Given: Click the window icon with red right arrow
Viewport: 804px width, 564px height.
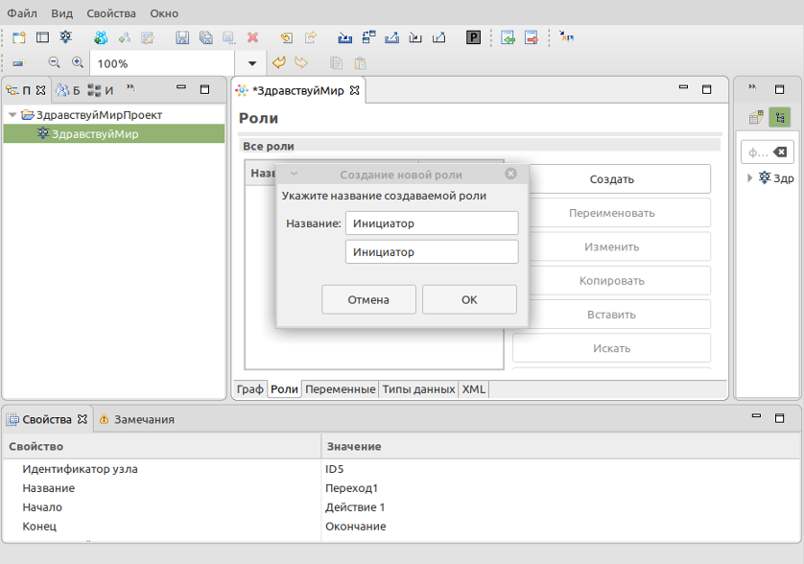Looking at the screenshot, I should click(532, 37).
